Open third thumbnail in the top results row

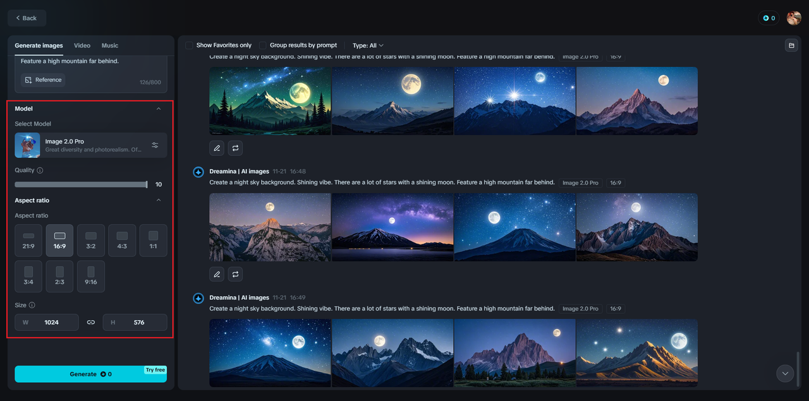coord(514,101)
